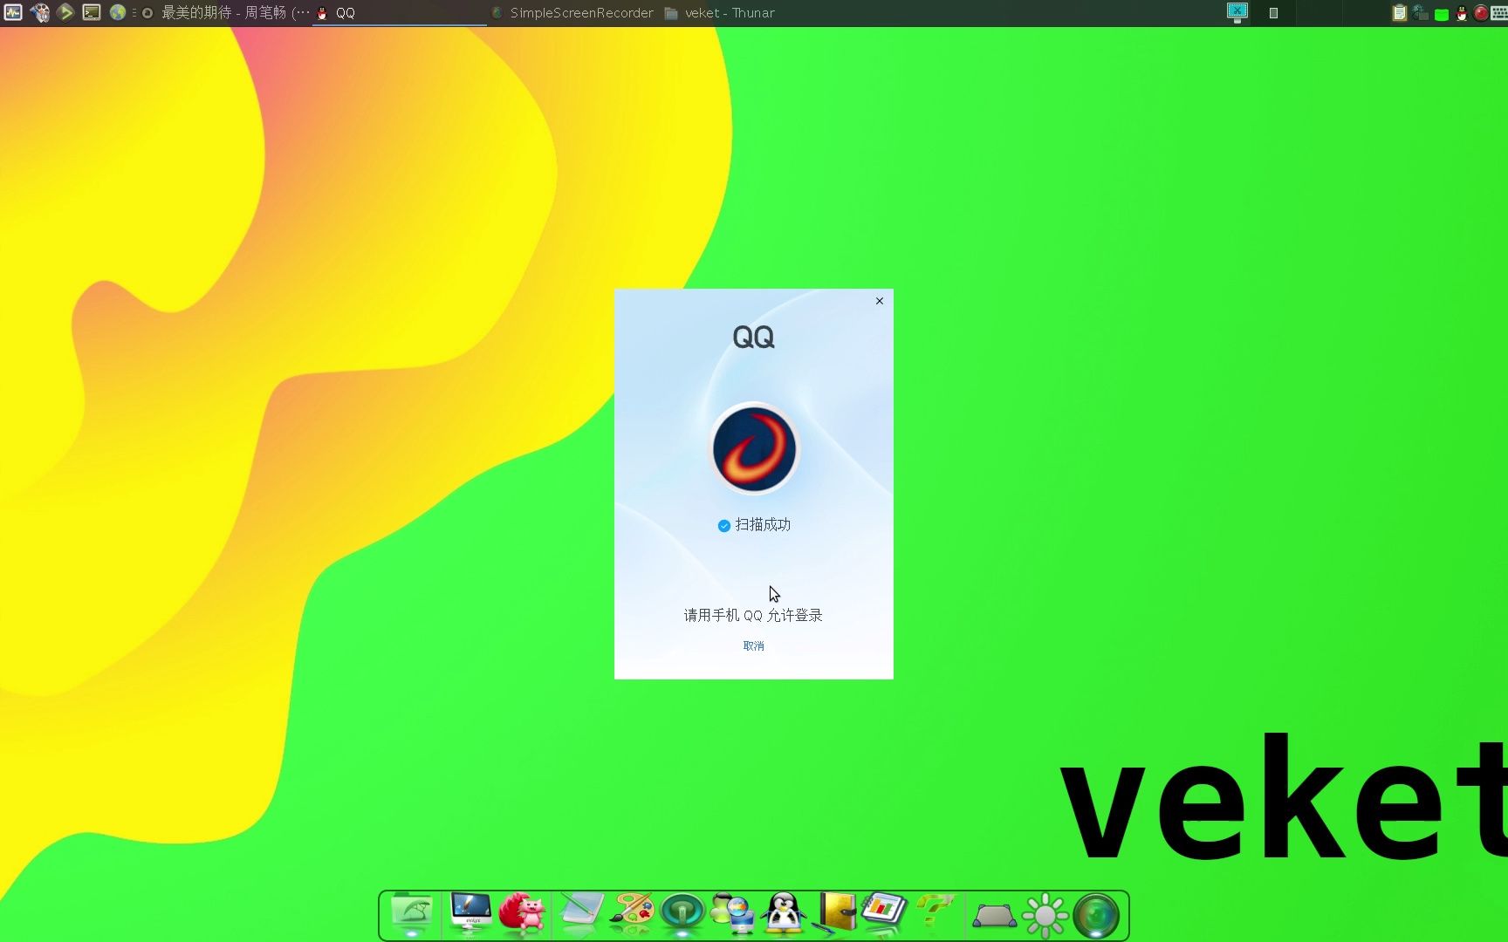Image resolution: width=1508 pixels, height=942 pixels.
Task: Click the QQ penguin tray icon
Action: pyautogui.click(x=1462, y=13)
